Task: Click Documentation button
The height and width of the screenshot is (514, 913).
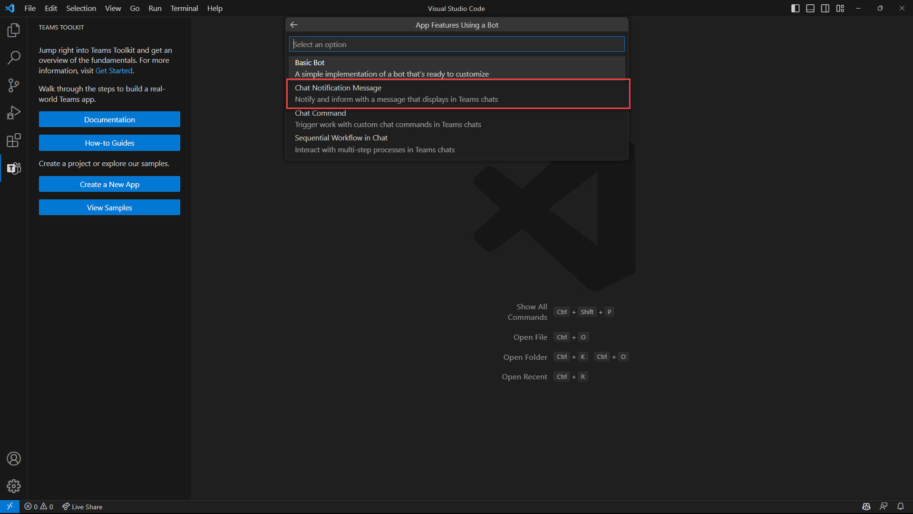Action: point(109,119)
